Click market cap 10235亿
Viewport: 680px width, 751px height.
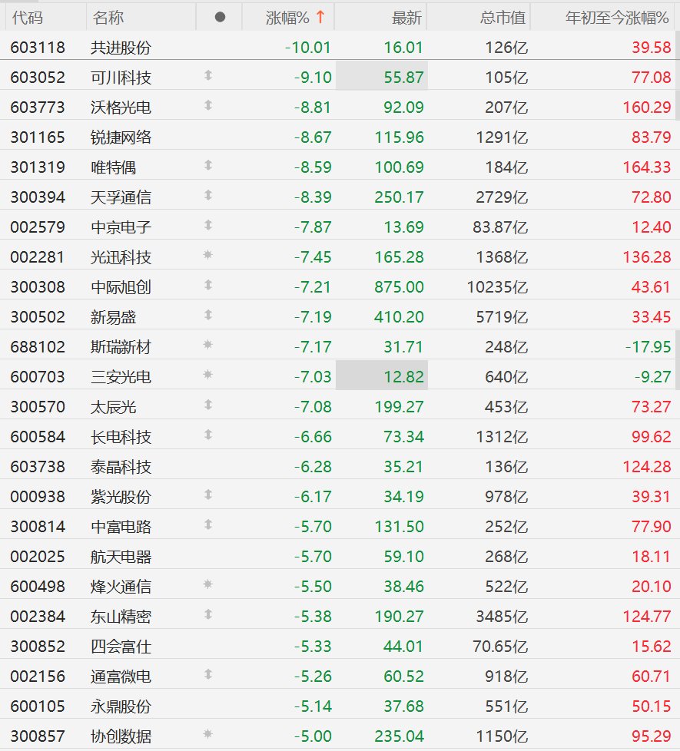pyautogui.click(x=497, y=287)
